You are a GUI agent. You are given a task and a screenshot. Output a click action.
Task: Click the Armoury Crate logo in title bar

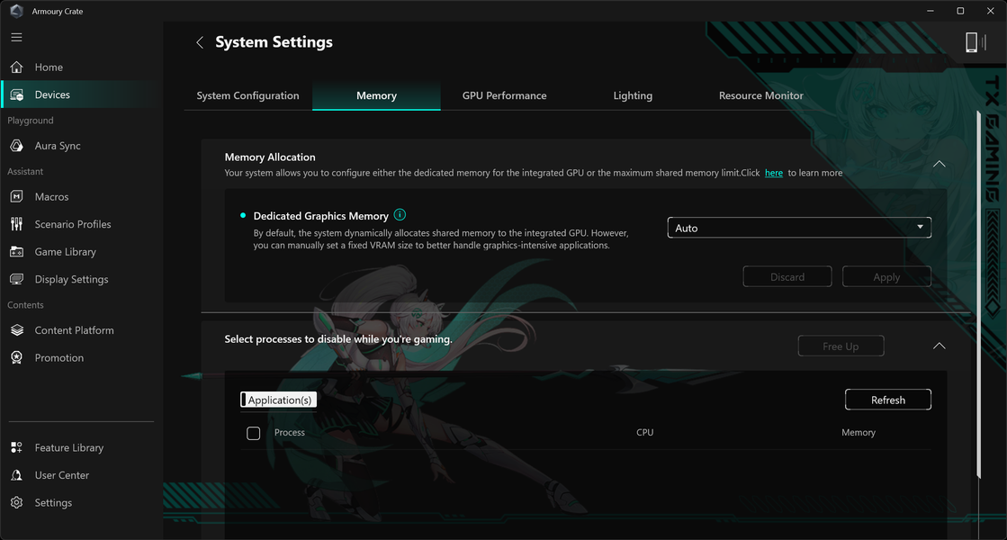pos(17,11)
